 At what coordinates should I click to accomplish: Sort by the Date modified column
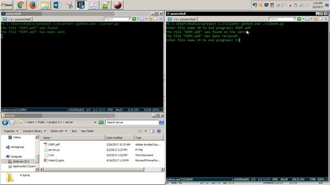(119, 138)
